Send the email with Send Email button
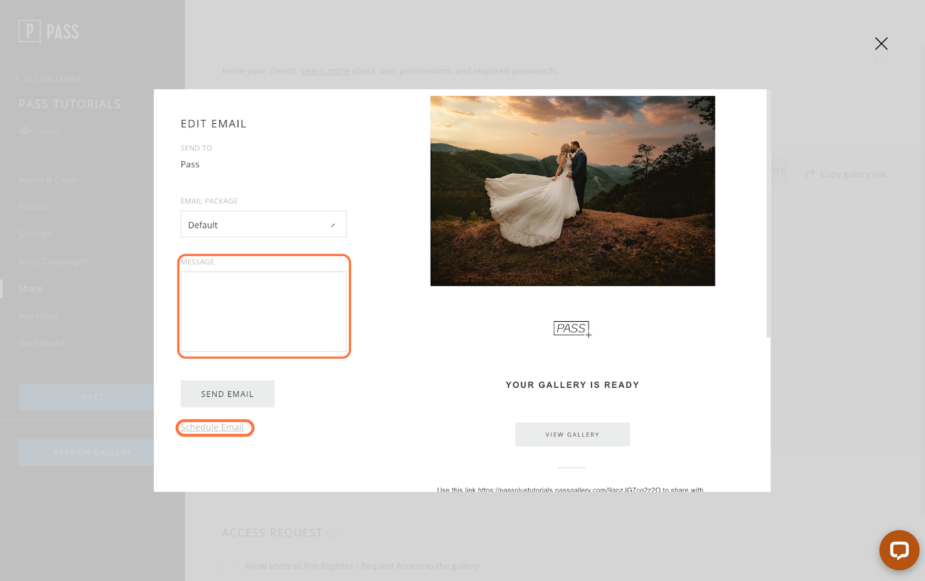This screenshot has width=925, height=581. pyautogui.click(x=227, y=394)
